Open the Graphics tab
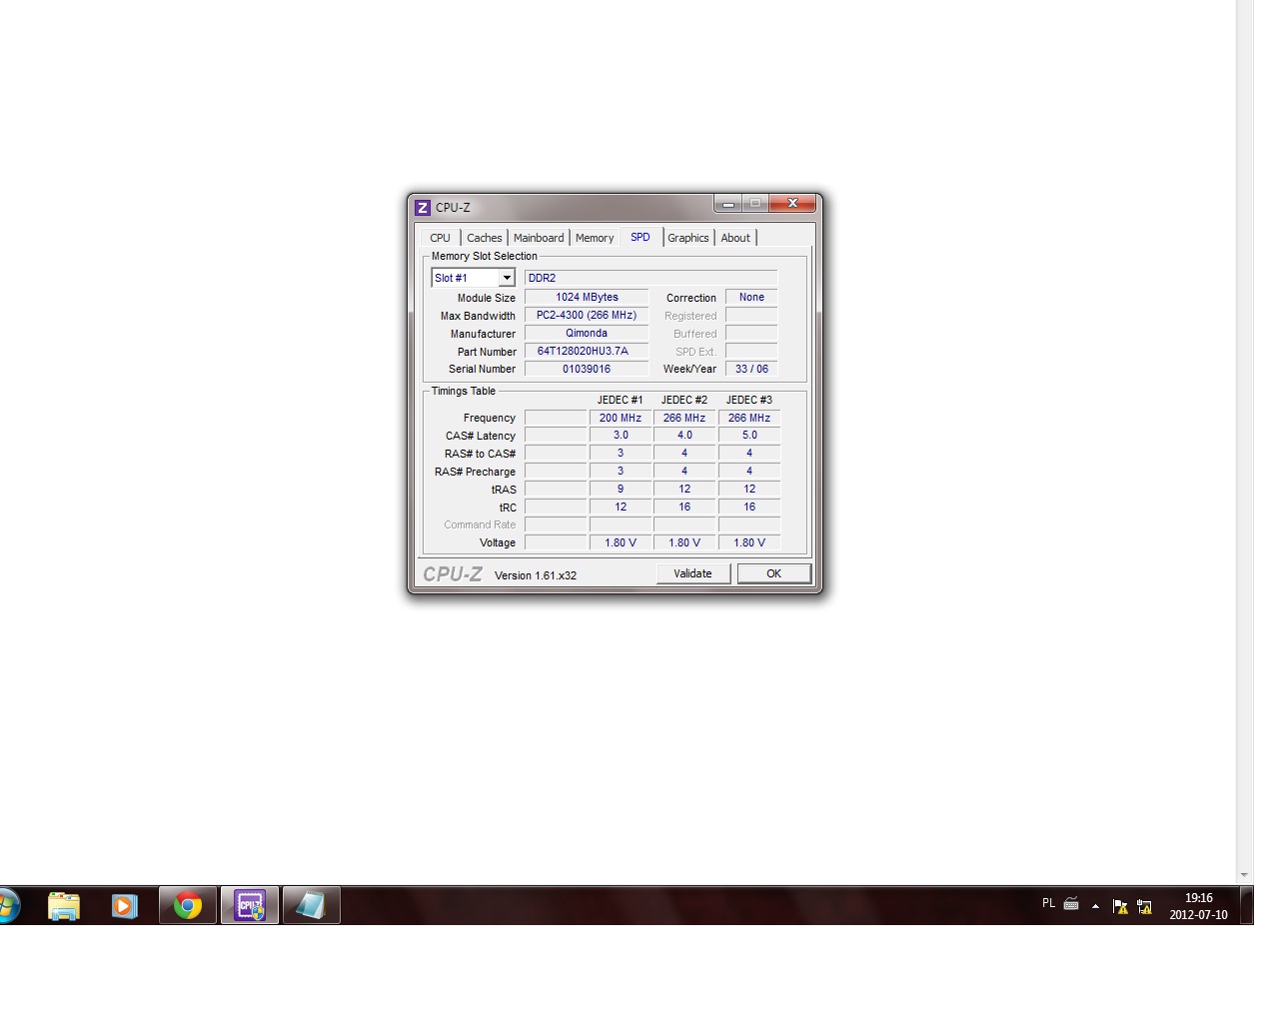 (x=687, y=238)
